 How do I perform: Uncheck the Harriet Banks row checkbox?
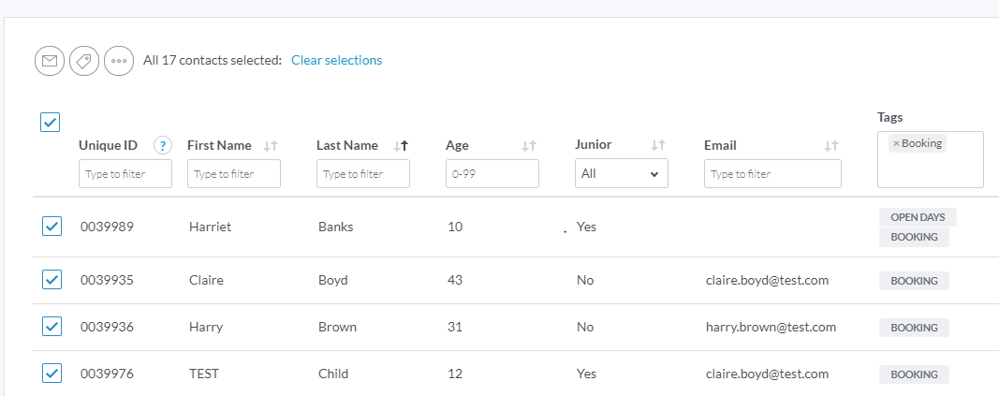pyautogui.click(x=52, y=227)
